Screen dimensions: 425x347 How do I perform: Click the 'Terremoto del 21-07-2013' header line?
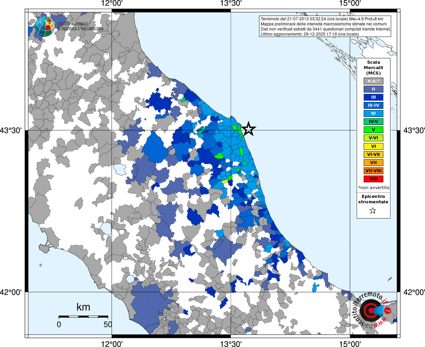coord(322,19)
